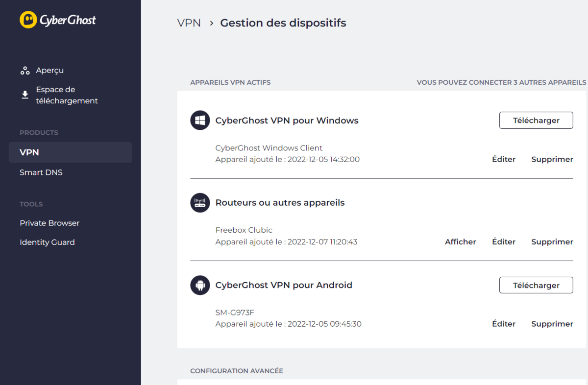This screenshot has height=385, width=588.
Task: Click the Gestion des dispositifs title
Action: coord(283,23)
